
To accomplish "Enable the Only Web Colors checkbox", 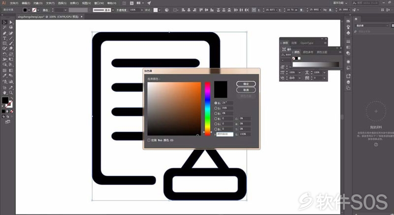I will click(149, 140).
